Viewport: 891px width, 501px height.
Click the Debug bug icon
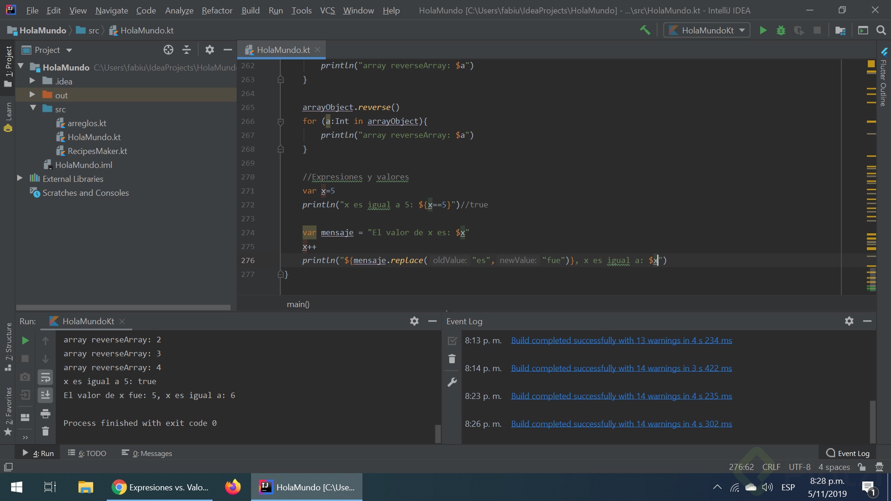(781, 31)
